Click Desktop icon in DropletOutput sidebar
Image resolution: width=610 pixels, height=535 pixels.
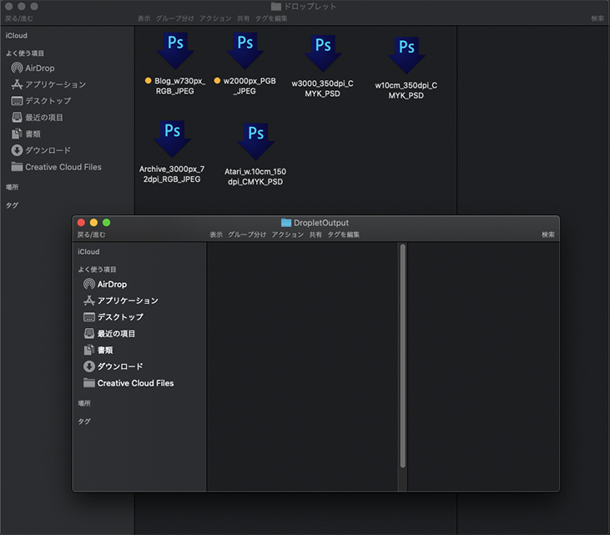89,317
